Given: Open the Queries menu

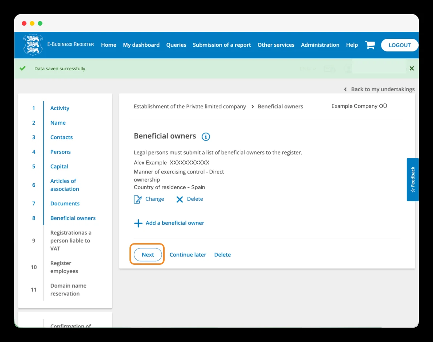Looking at the screenshot, I should click(176, 45).
